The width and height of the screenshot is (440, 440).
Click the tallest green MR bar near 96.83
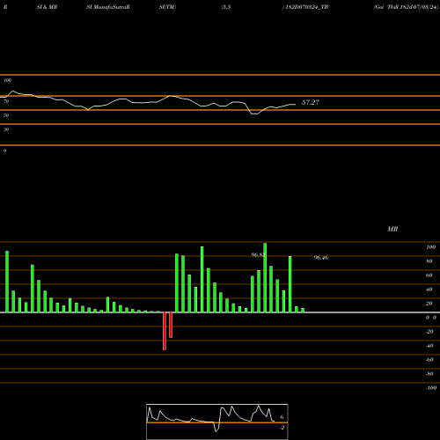pyautogui.click(x=265, y=278)
